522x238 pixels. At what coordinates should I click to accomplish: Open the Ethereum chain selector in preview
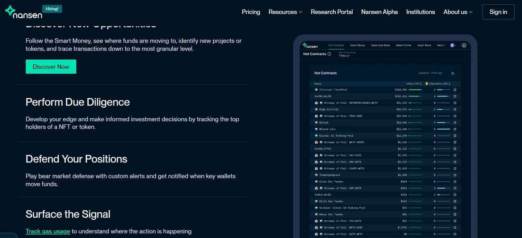point(453,45)
